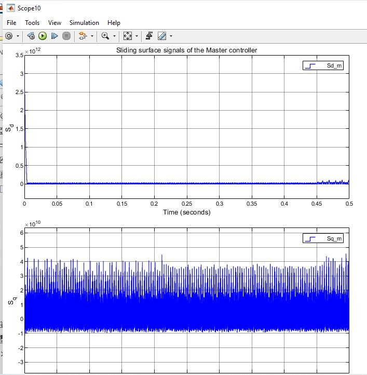Expand the Scale Axes dropdown arrow
Viewport: 367px width, 375px height.
(x=137, y=36)
